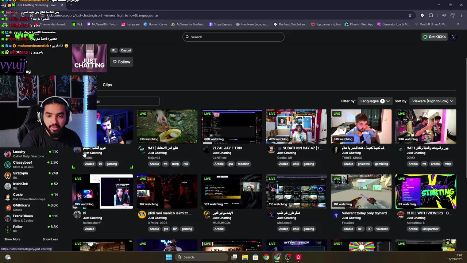Open the D7MX stream thumbnail
This screenshot has height=263, width=467.
(426, 126)
